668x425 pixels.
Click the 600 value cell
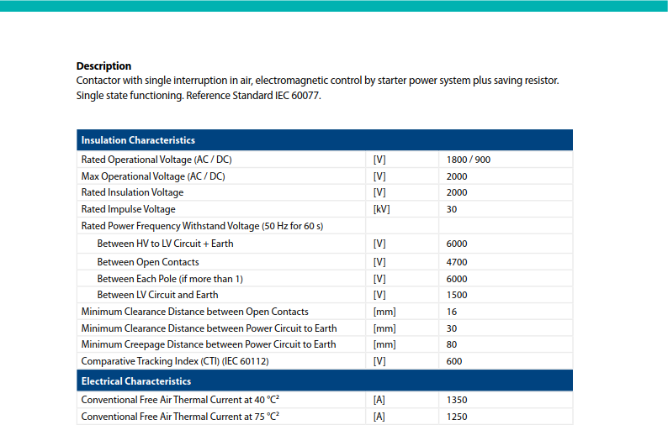(x=506, y=361)
